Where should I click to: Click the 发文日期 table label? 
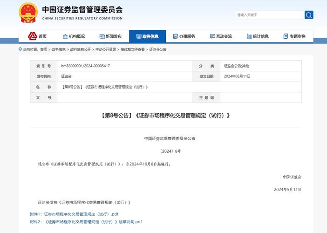pos(206,76)
